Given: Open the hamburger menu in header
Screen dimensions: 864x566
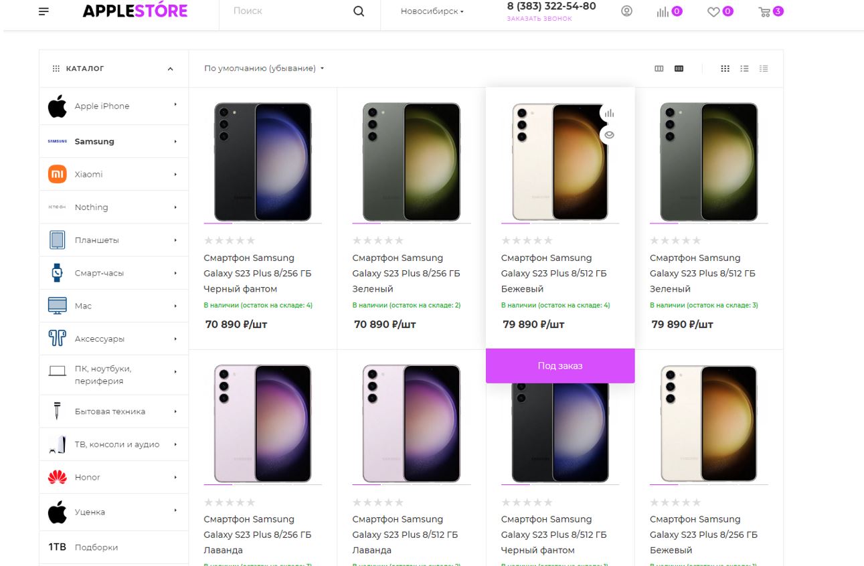Looking at the screenshot, I should click(44, 11).
